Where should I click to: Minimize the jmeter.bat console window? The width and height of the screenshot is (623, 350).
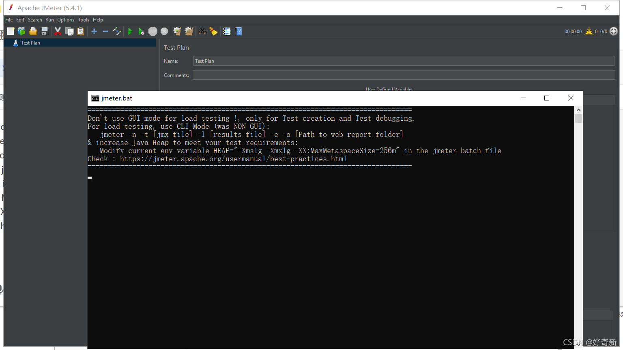523,98
